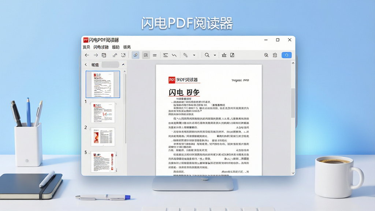Click the dashed-box snapshot selection icon

coord(123,55)
